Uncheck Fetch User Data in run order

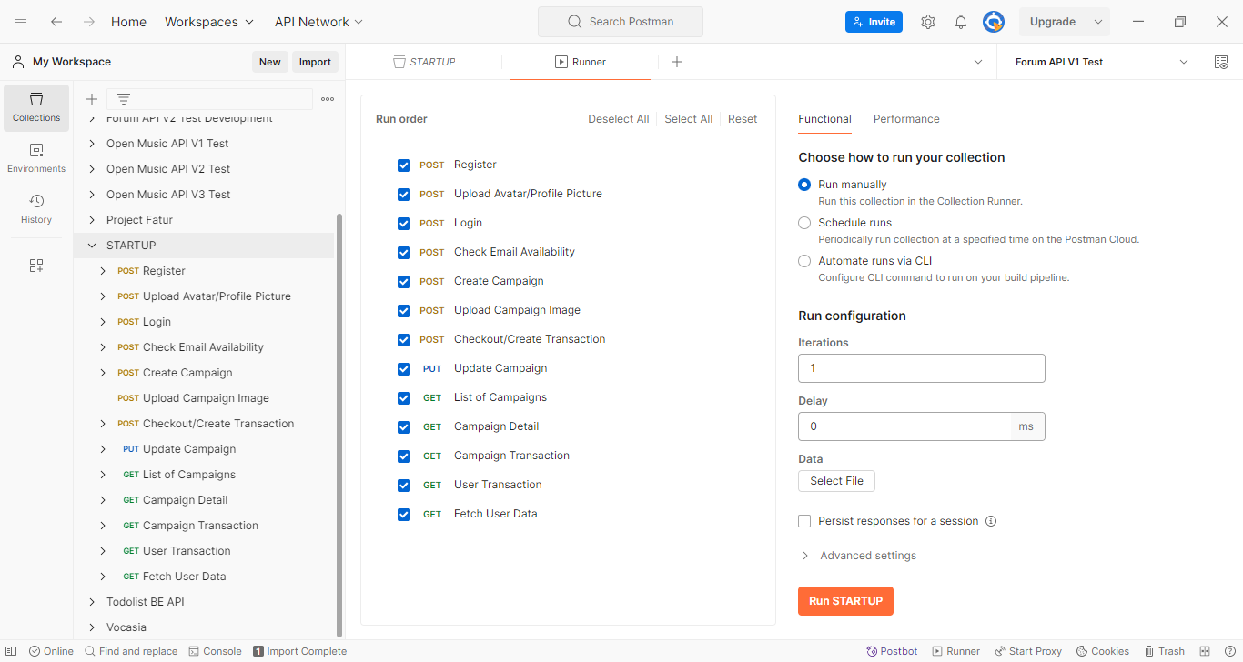click(x=404, y=514)
